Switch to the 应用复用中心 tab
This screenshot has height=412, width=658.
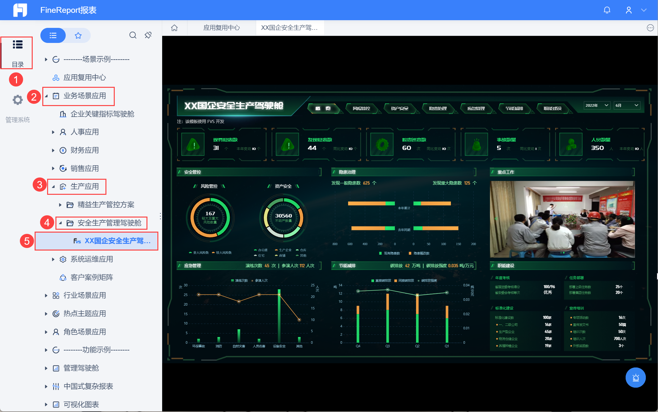[x=221, y=28]
